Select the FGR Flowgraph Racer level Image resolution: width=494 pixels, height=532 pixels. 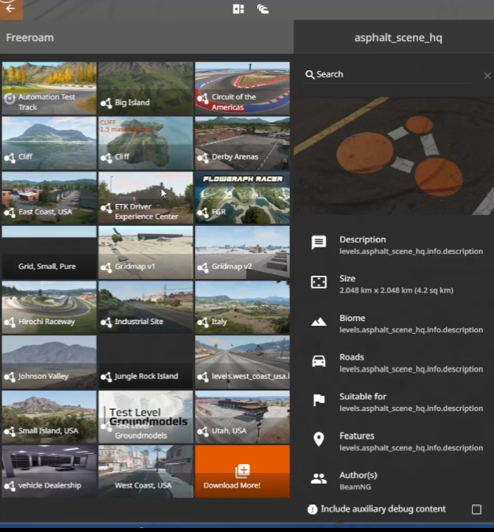tap(242, 198)
